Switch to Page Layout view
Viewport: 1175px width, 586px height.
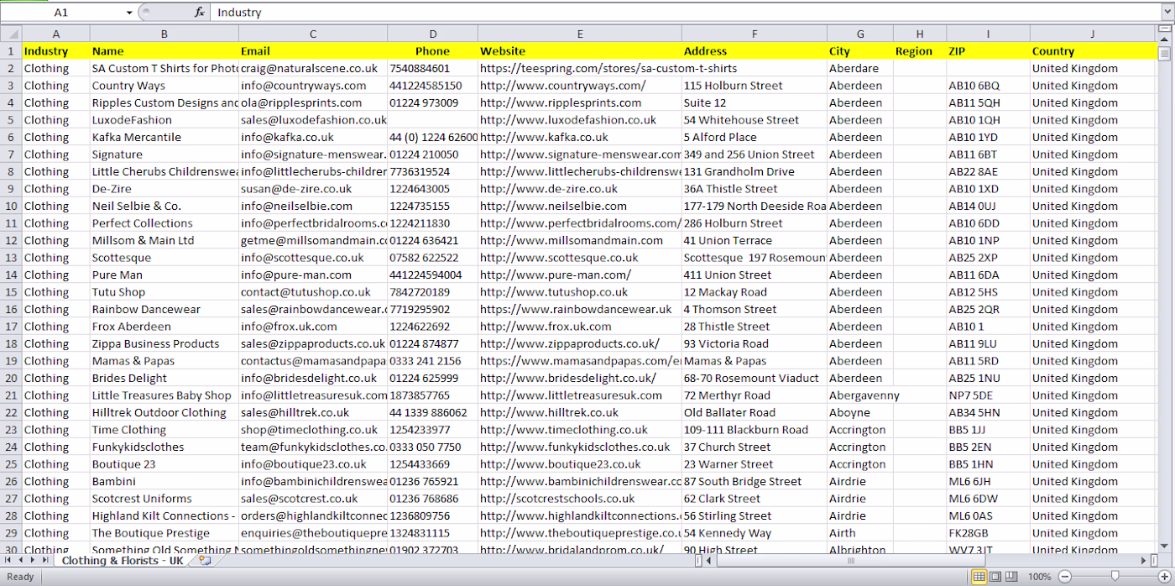995,577
